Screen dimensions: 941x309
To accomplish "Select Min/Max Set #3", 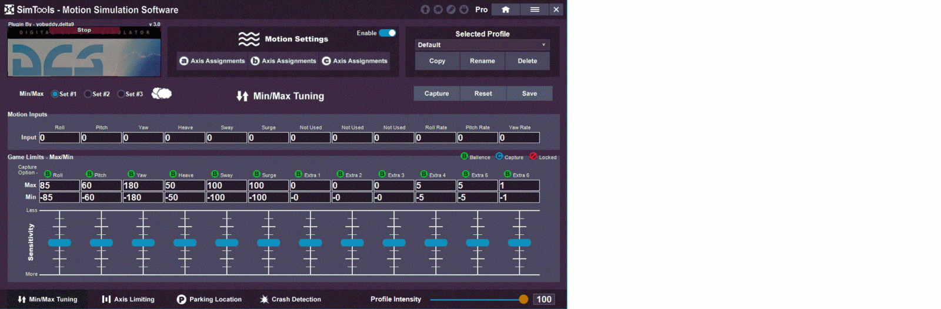I will click(121, 94).
